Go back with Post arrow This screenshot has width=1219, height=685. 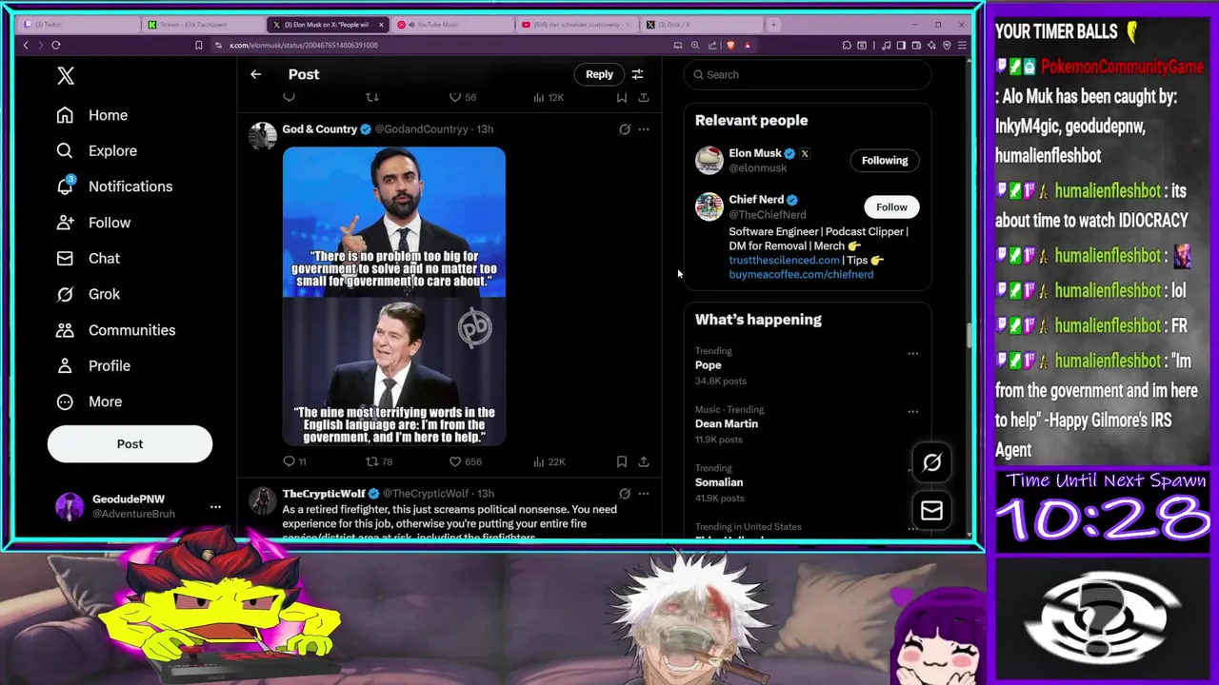[255, 74]
